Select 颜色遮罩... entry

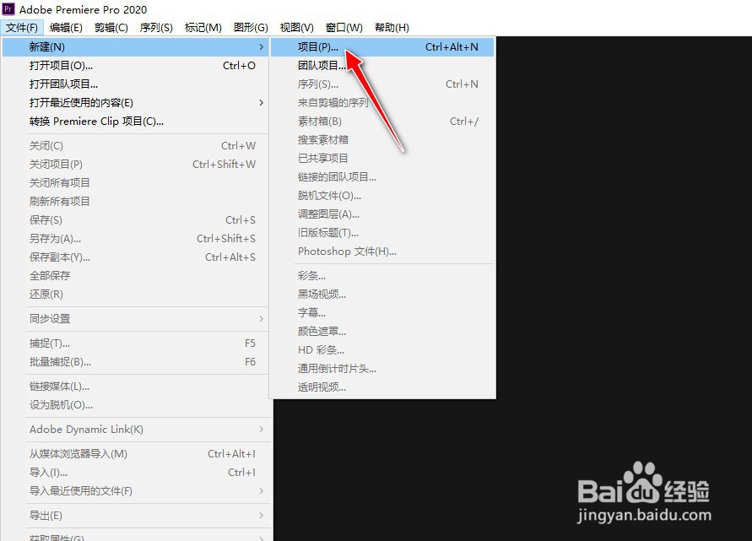pyautogui.click(x=382, y=332)
